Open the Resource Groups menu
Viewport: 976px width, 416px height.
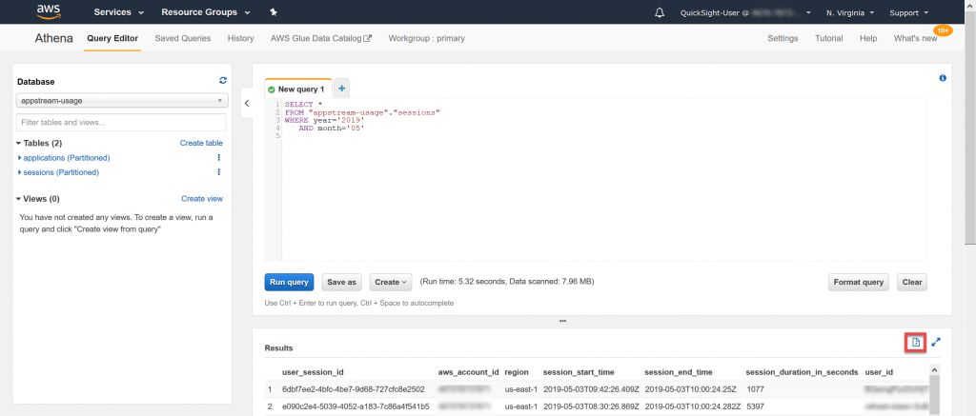pos(206,11)
